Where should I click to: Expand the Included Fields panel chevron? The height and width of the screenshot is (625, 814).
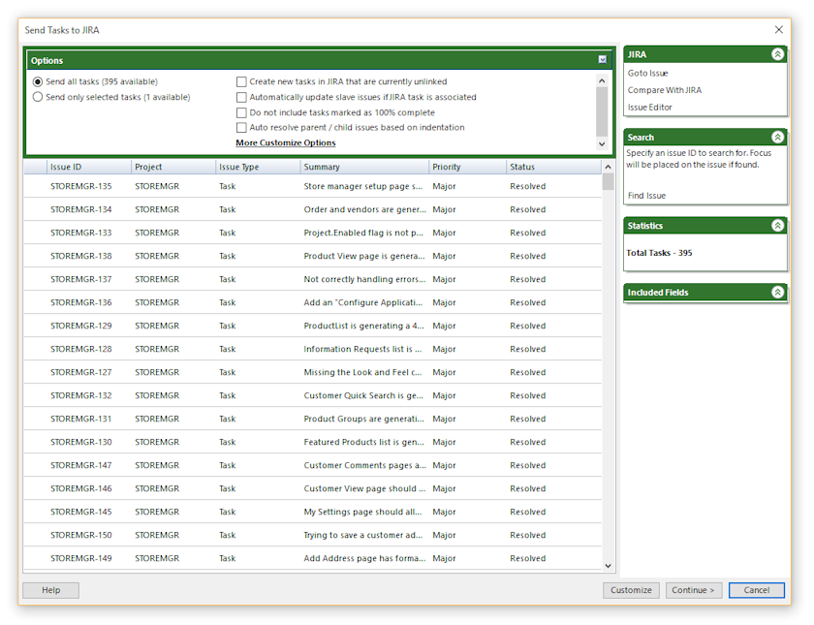[777, 293]
